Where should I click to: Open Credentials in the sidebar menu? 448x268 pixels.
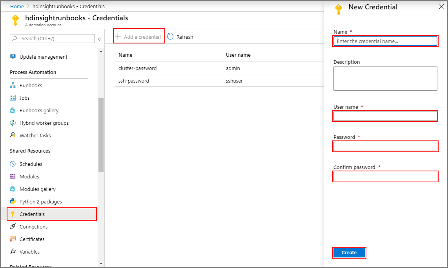(32, 214)
